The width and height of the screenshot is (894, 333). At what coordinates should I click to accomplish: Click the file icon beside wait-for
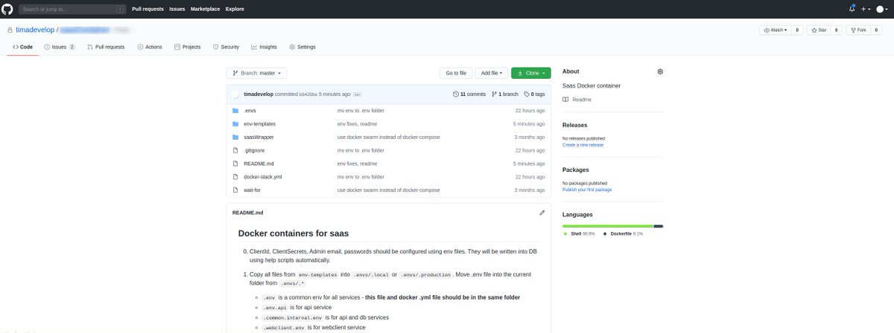click(235, 190)
